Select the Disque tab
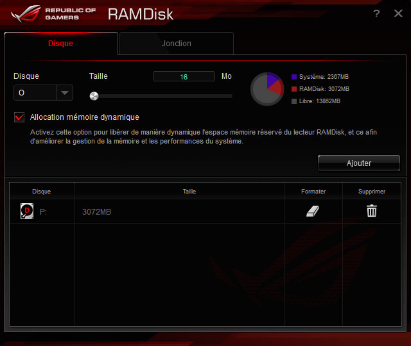Image resolution: width=411 pixels, height=346 pixels. (x=61, y=44)
